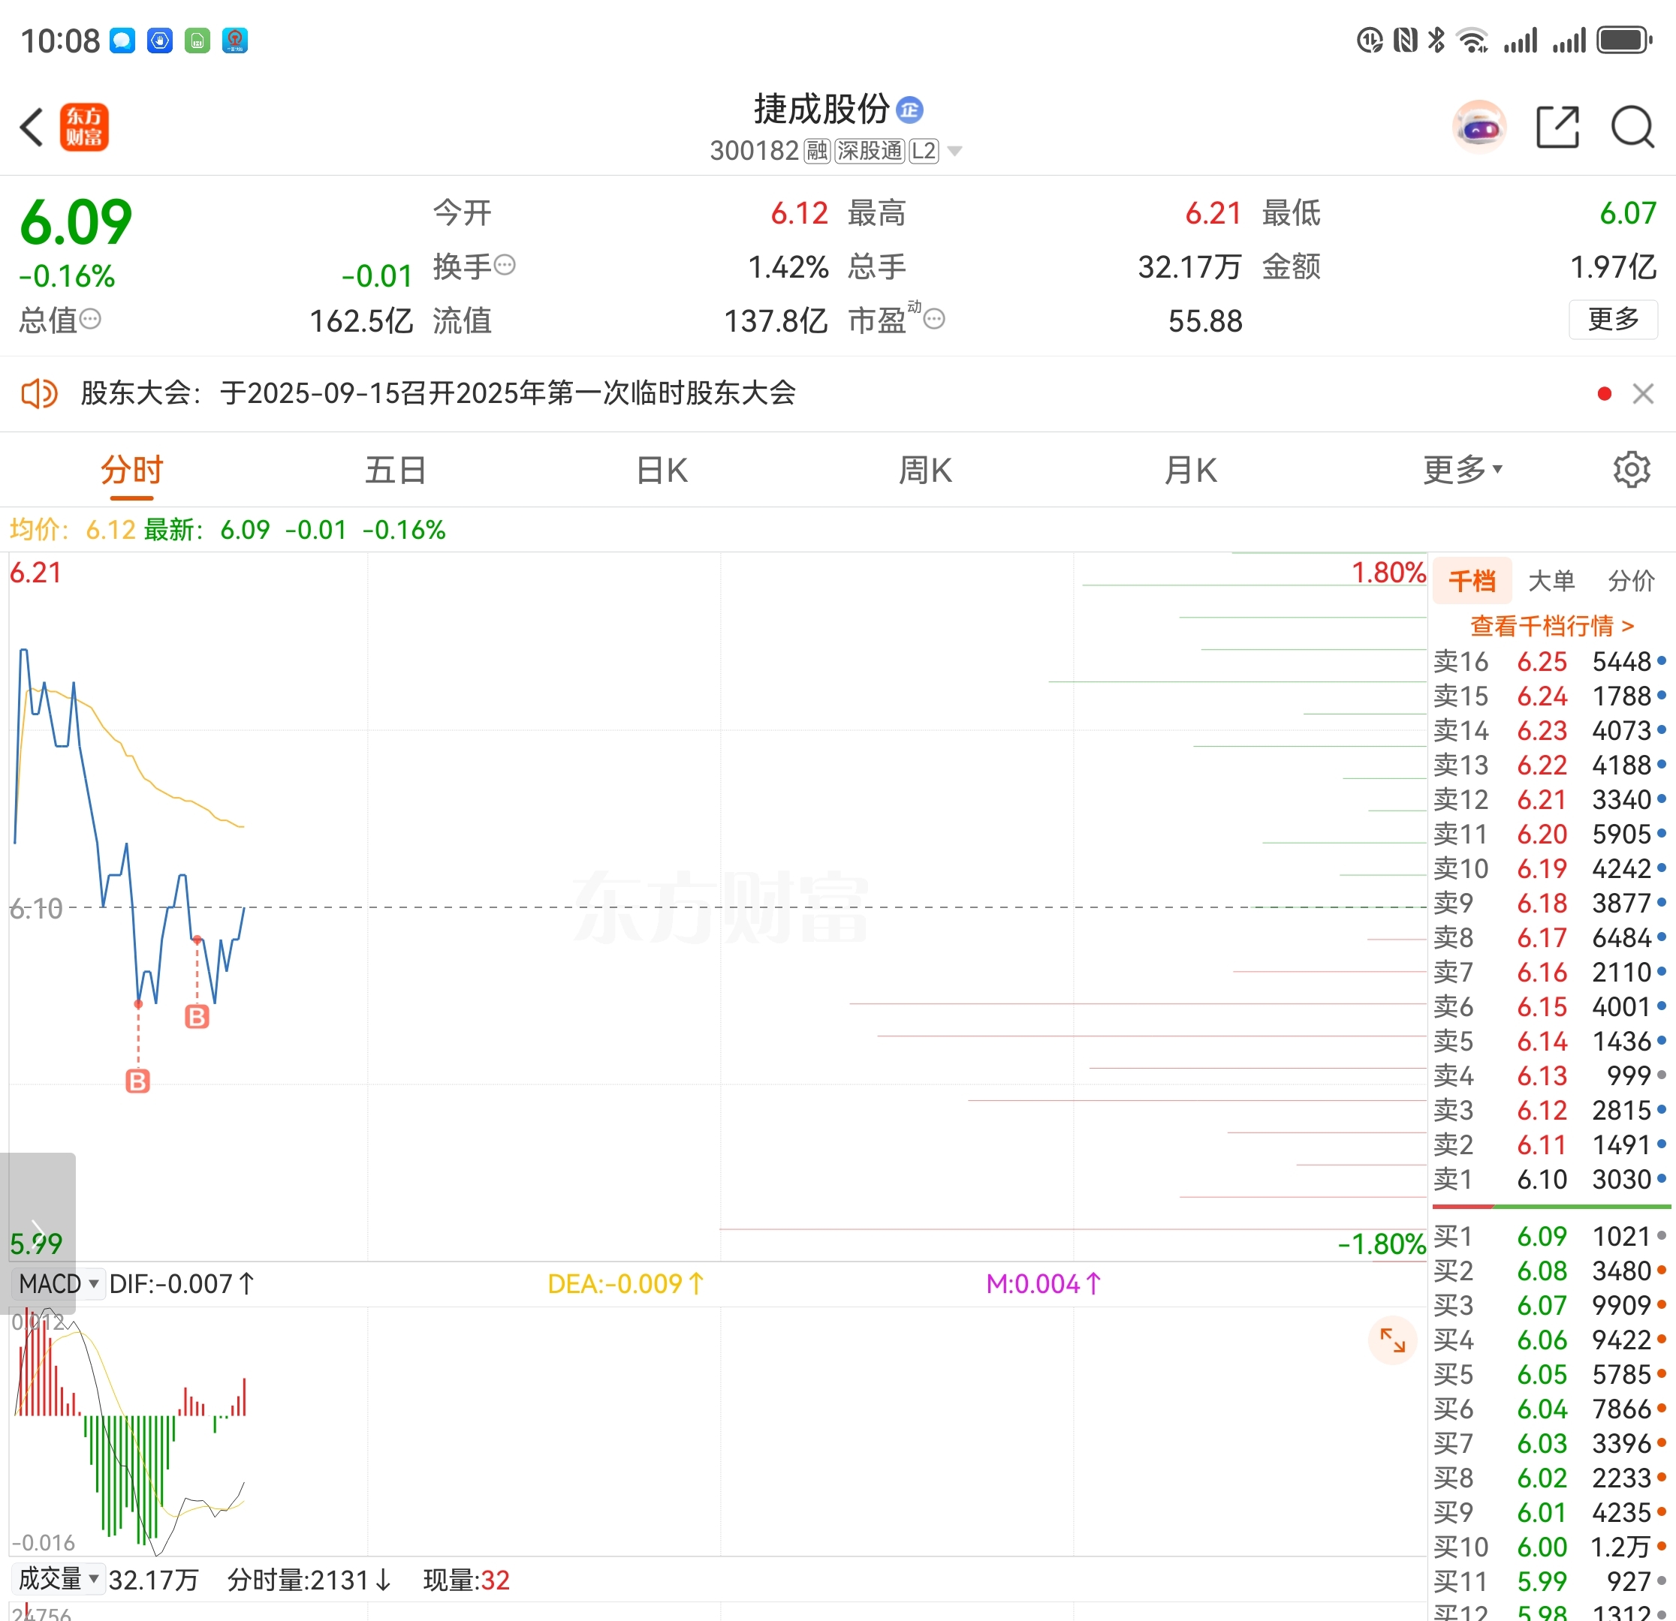Tap the info icon next to 总值

tap(90, 320)
